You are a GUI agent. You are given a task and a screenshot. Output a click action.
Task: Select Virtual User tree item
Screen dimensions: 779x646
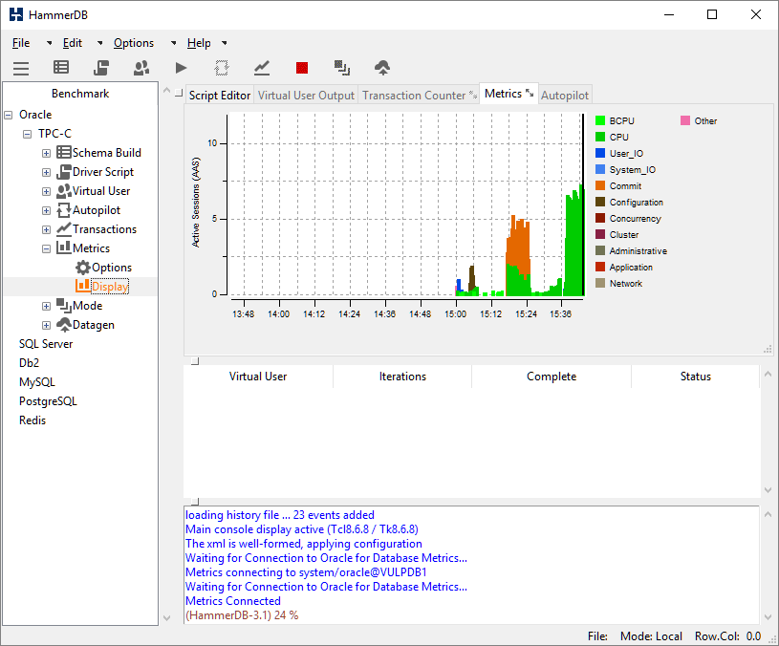[x=101, y=191]
